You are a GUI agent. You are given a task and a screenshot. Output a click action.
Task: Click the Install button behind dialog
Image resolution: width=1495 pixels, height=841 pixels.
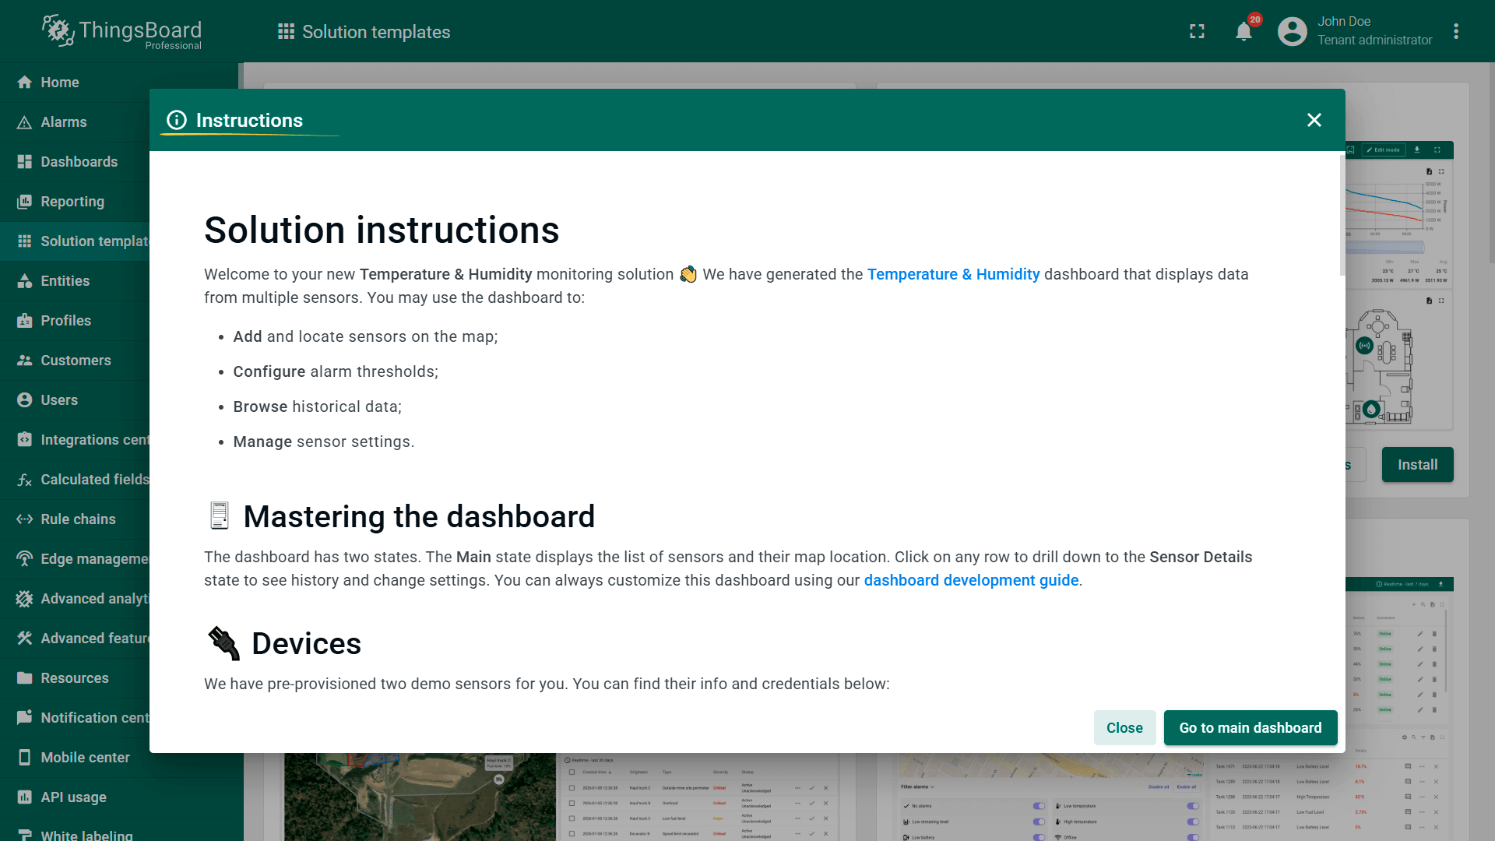1417,465
